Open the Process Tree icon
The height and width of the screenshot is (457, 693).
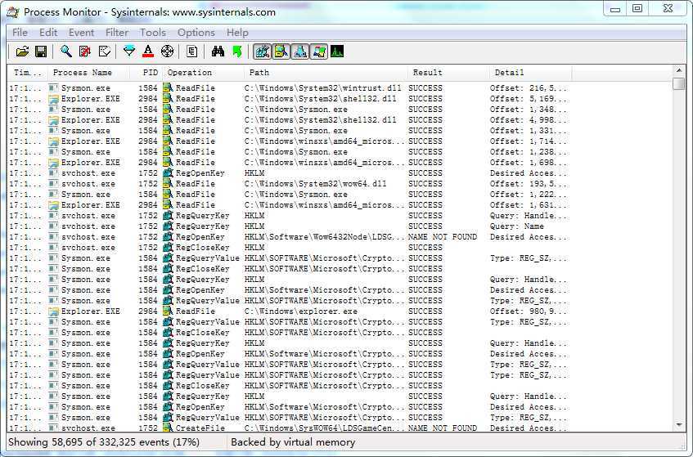192,52
